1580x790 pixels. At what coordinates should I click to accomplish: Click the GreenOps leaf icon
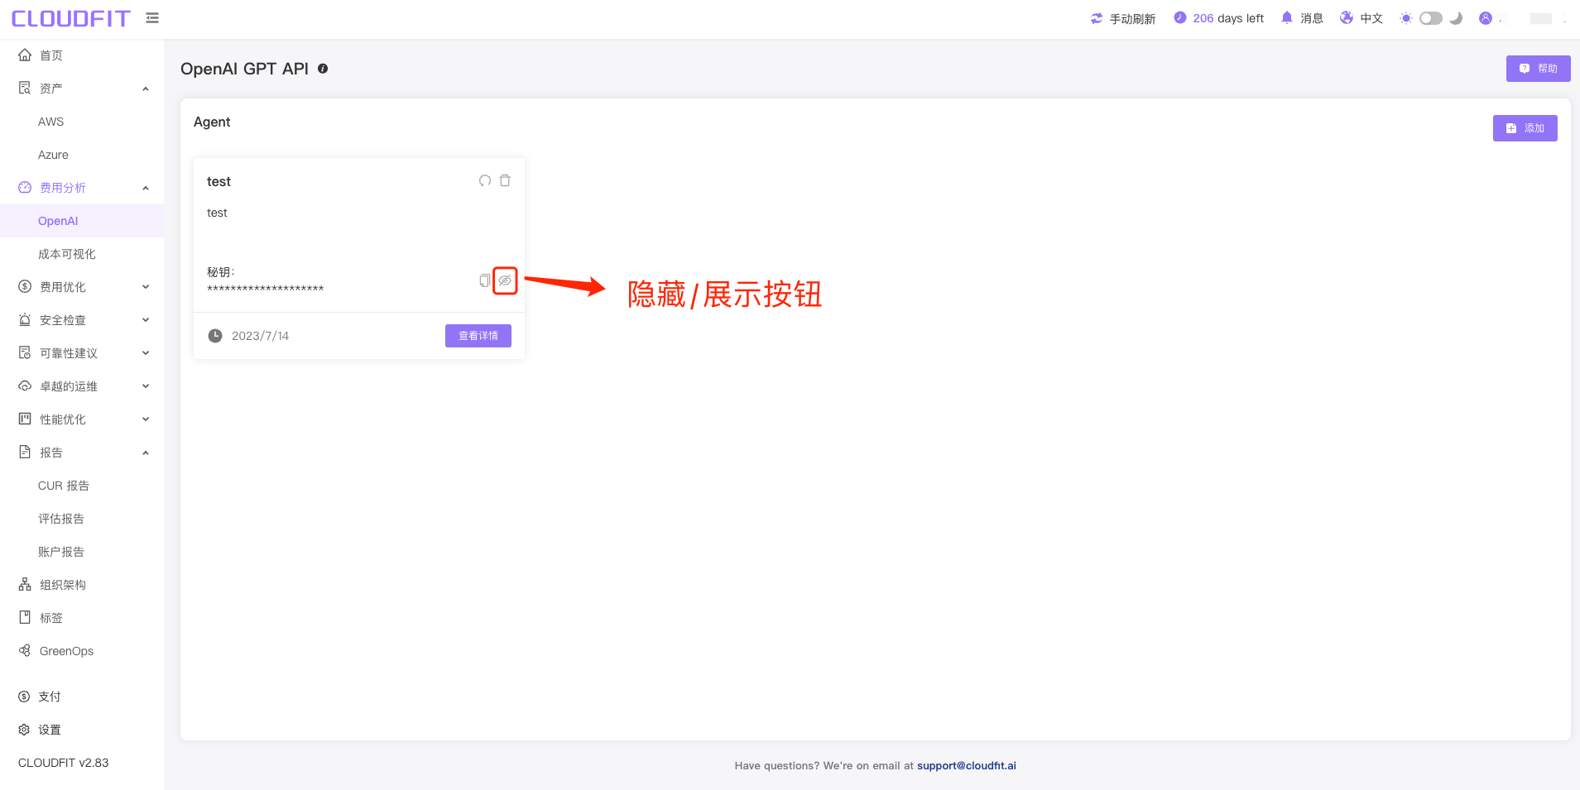(25, 651)
